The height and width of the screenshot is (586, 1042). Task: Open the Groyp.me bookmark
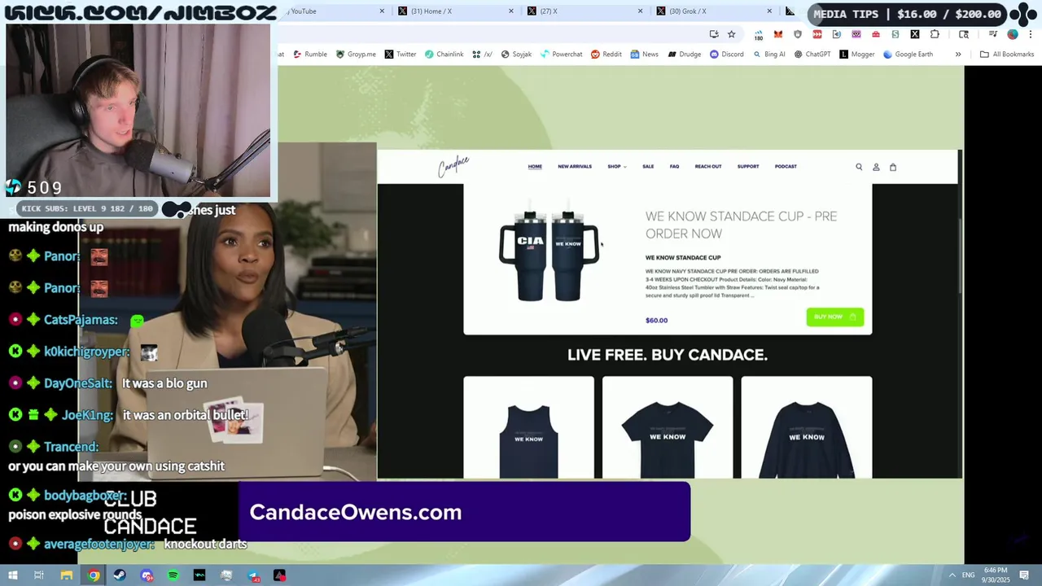[356, 55]
